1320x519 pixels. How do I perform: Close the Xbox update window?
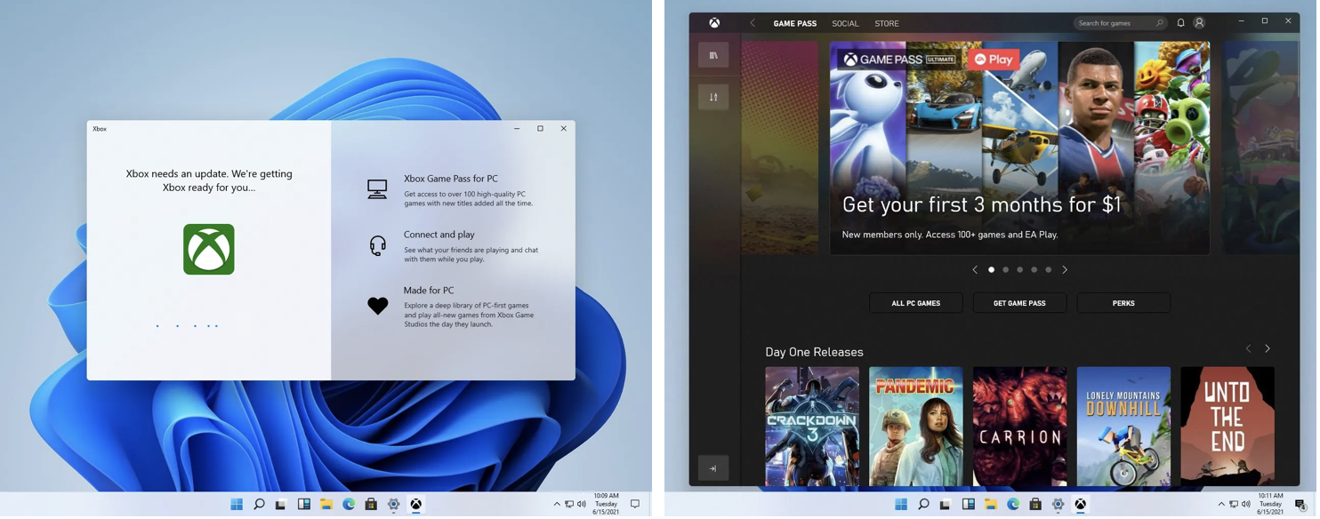point(565,129)
